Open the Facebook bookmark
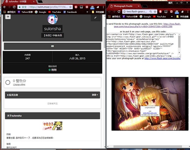Viewport: 190px width, 150px height. tap(70, 12)
